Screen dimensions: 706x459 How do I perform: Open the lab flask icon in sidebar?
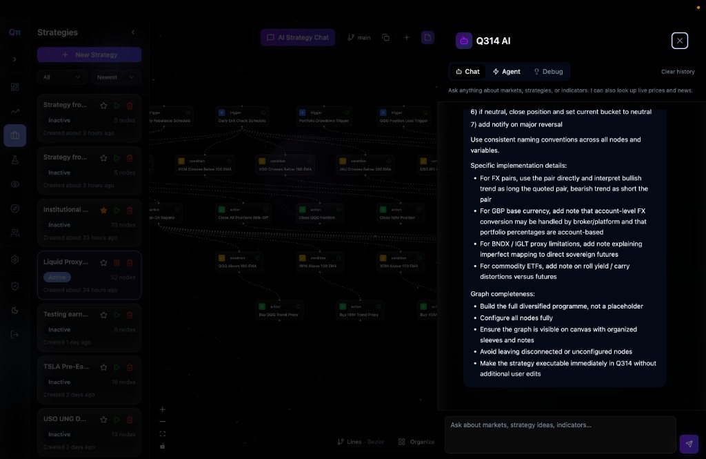point(14,159)
